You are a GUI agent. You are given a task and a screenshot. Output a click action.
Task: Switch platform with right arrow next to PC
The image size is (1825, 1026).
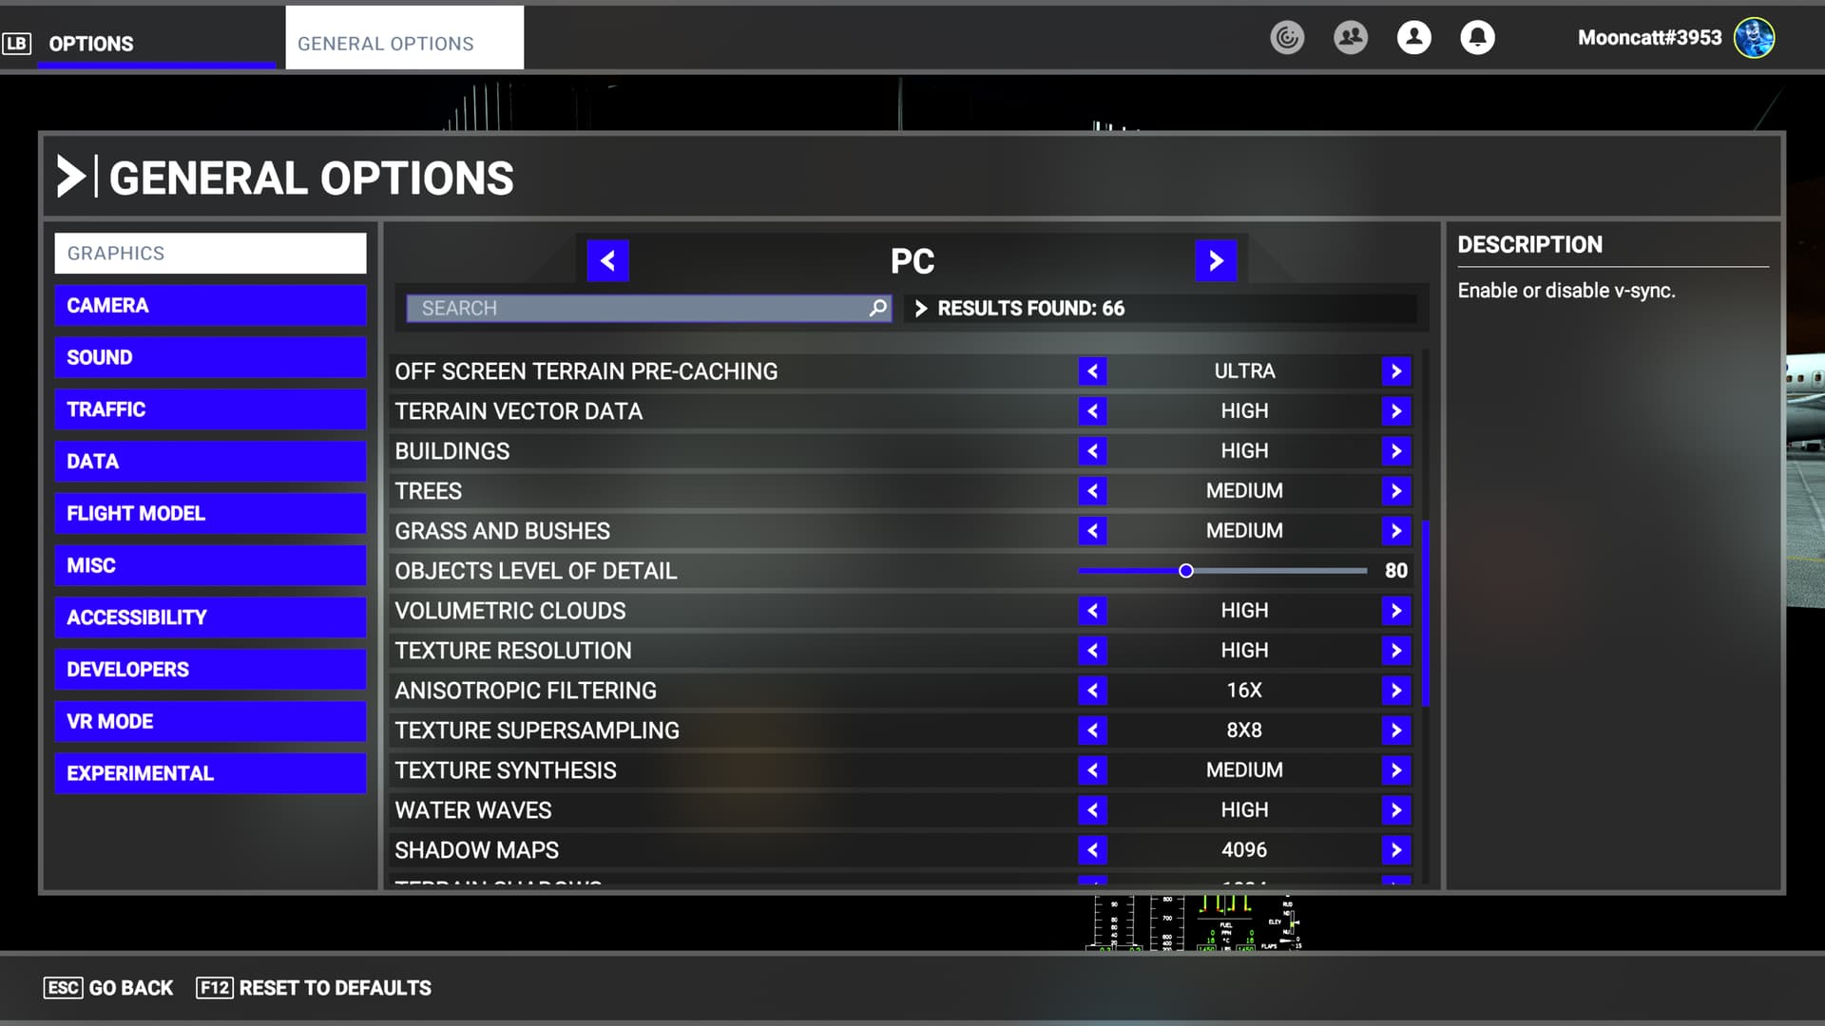[1216, 260]
